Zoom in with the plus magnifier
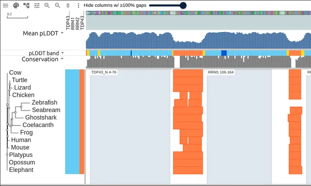311x186 pixels. coord(47,5)
